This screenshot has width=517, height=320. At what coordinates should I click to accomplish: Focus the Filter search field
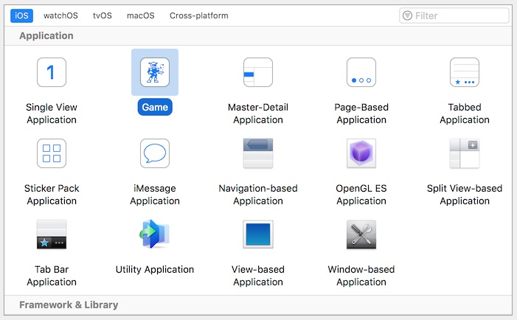pyautogui.click(x=454, y=15)
